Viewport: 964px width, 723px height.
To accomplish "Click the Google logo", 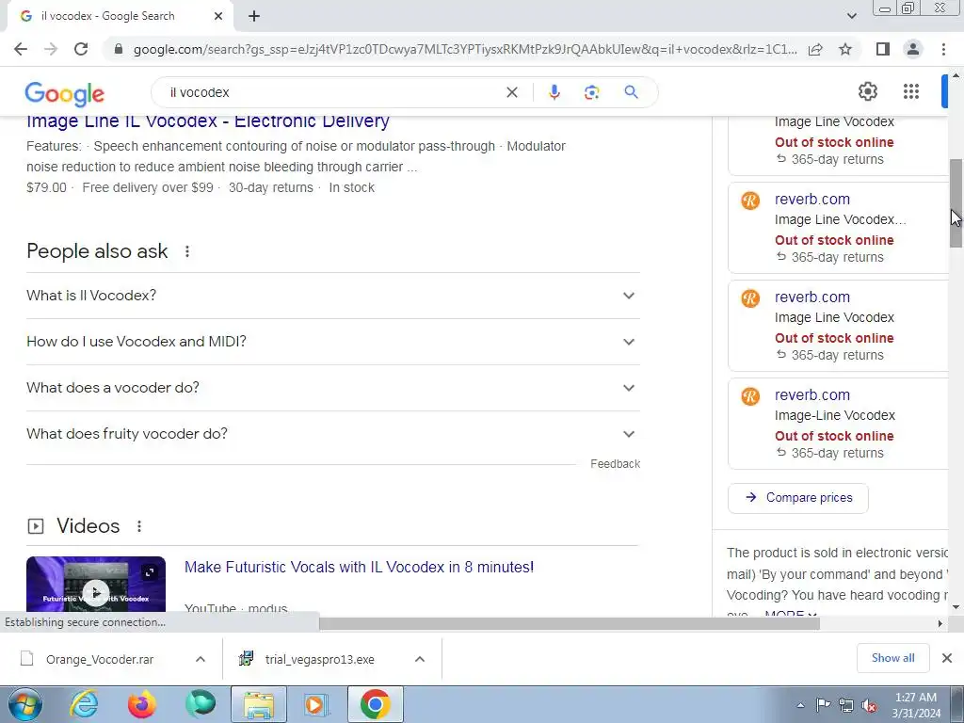I will [65, 93].
